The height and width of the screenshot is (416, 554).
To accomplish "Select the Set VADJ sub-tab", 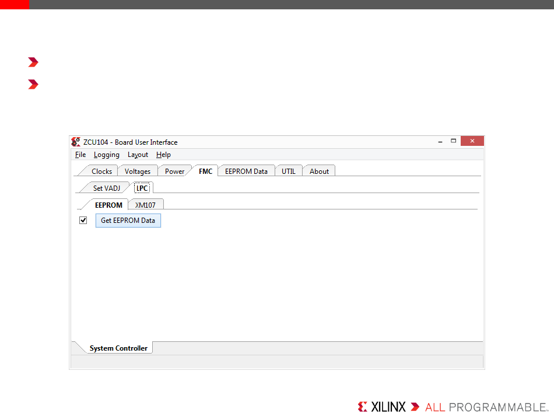I will click(106, 188).
